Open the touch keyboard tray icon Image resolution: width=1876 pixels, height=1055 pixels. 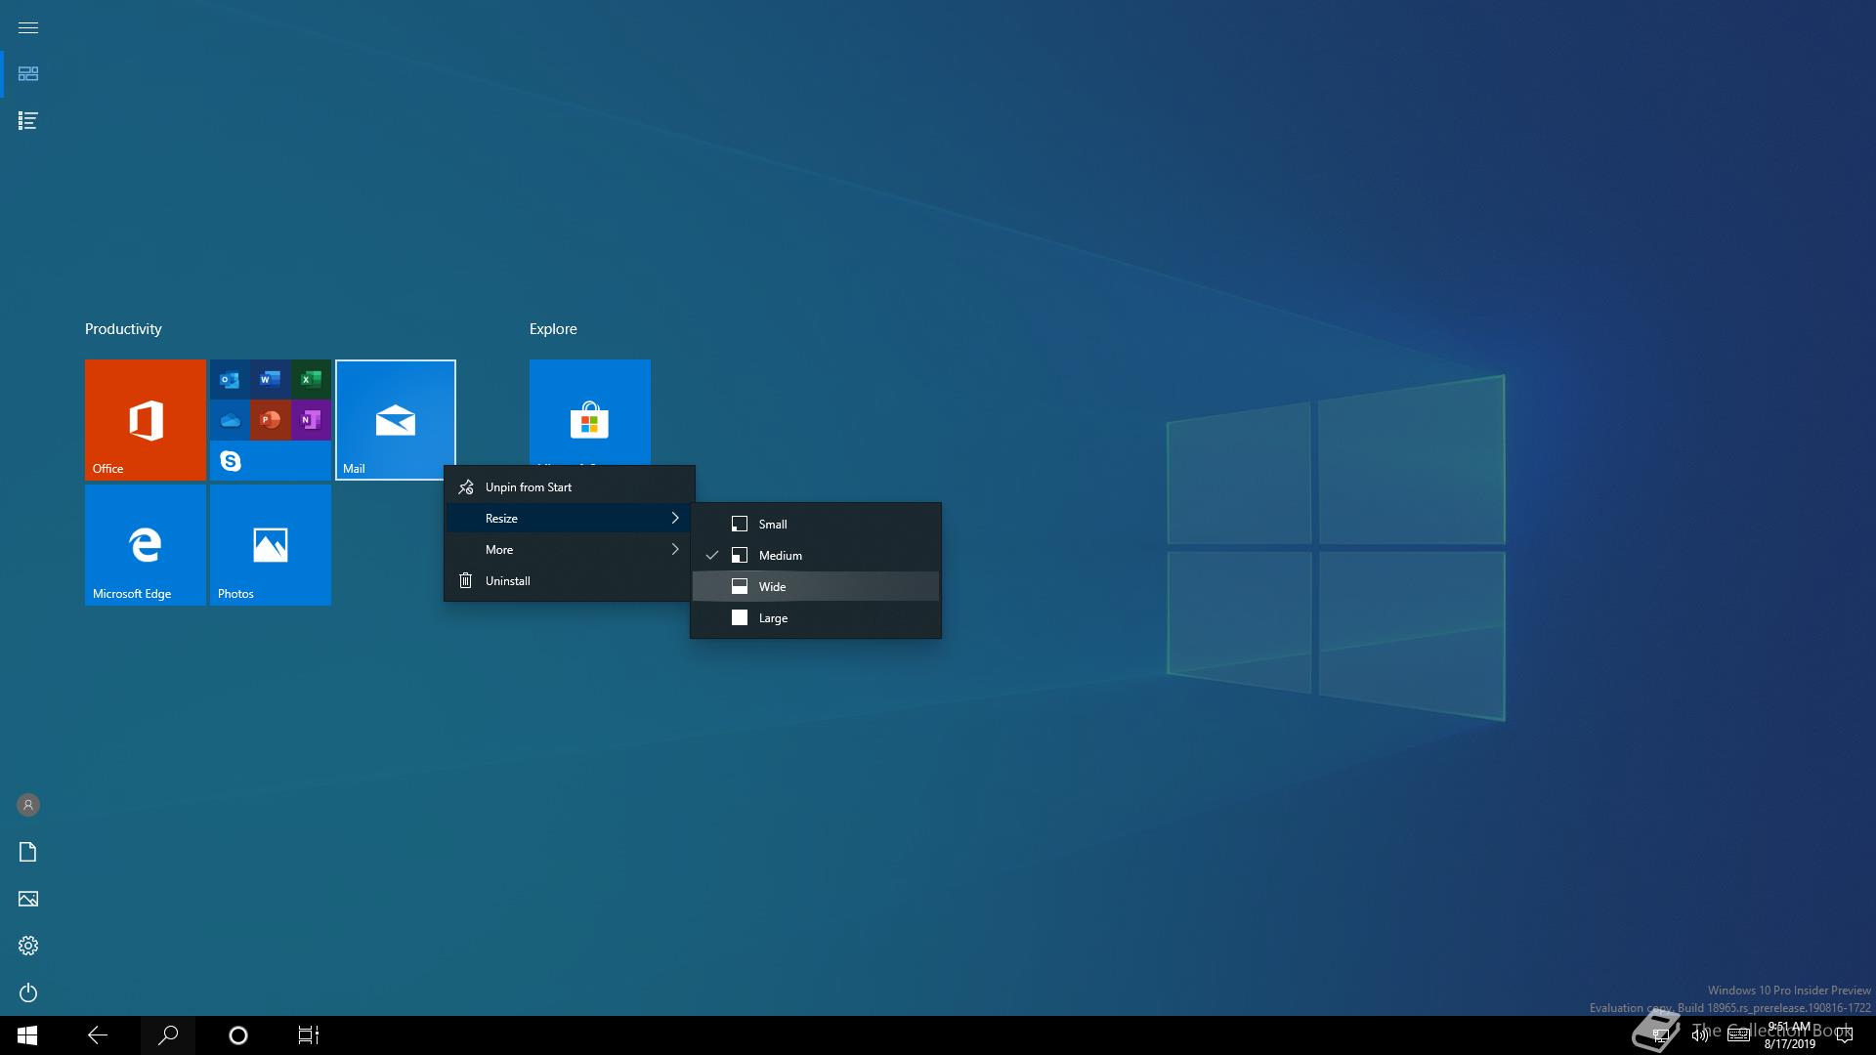click(x=1739, y=1035)
